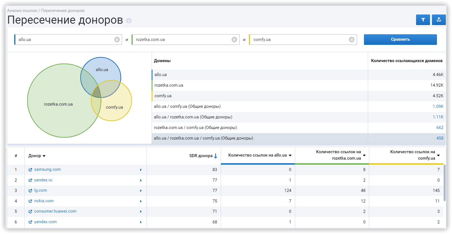Viewport: 452px width, 234px height.
Task: Click the SDR донора column header
Action: click(201, 156)
